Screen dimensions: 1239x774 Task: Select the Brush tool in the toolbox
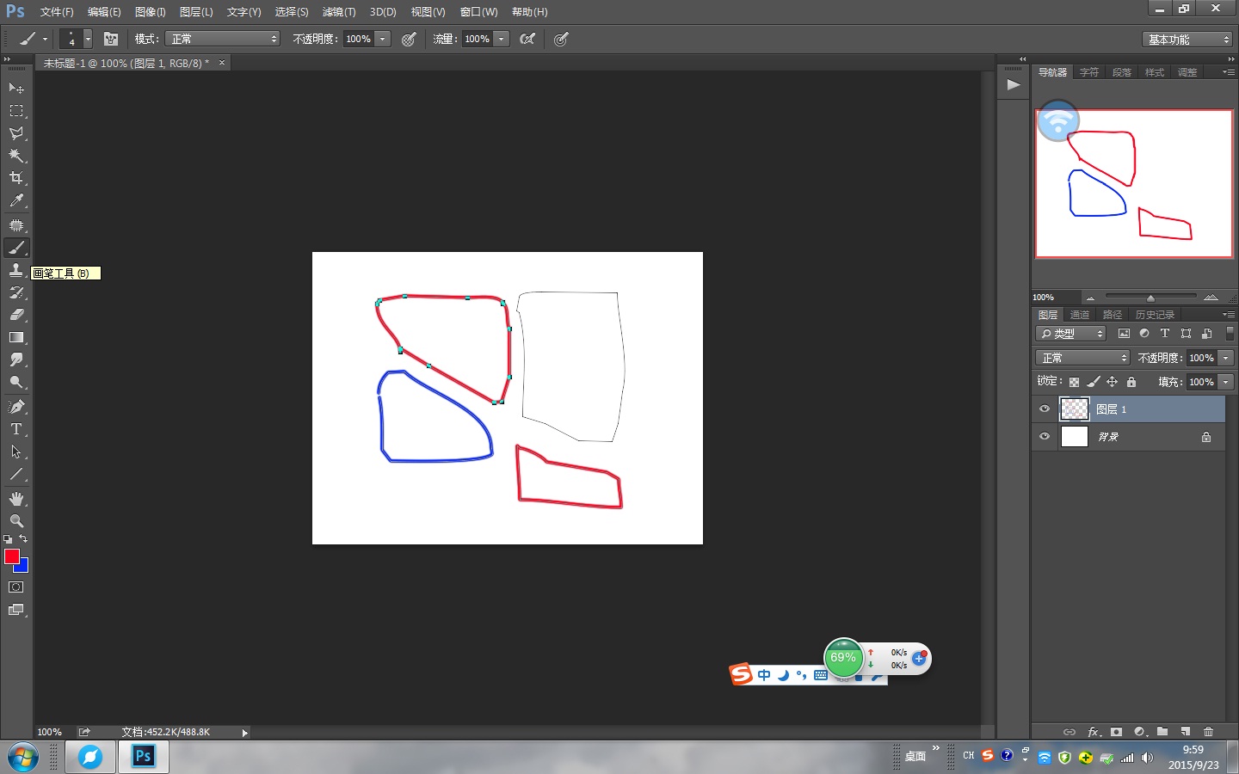16,248
